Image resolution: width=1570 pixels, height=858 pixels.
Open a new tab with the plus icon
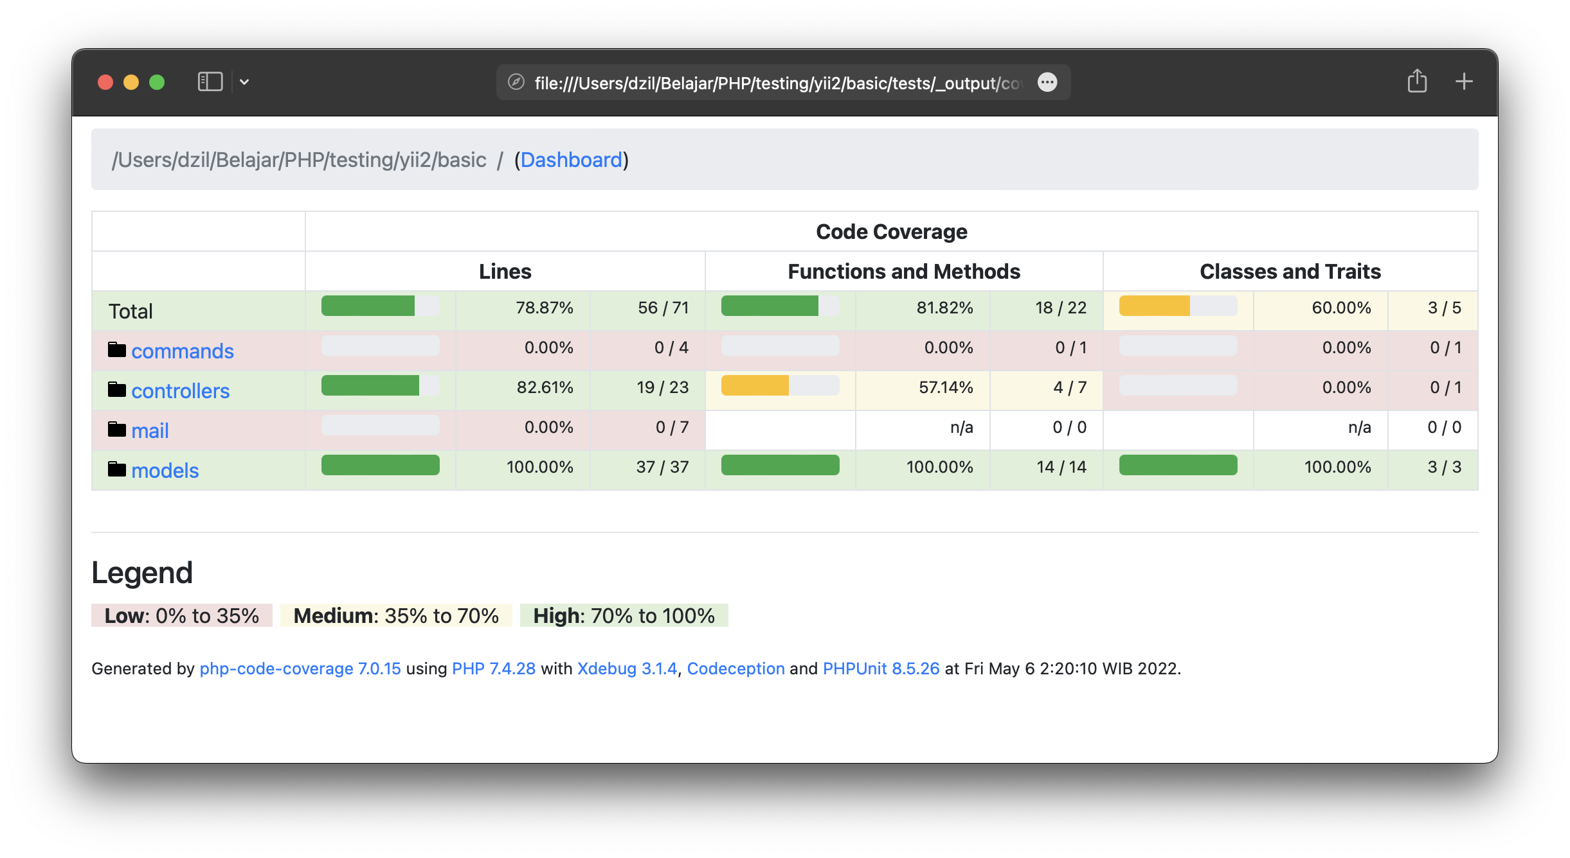[1464, 82]
